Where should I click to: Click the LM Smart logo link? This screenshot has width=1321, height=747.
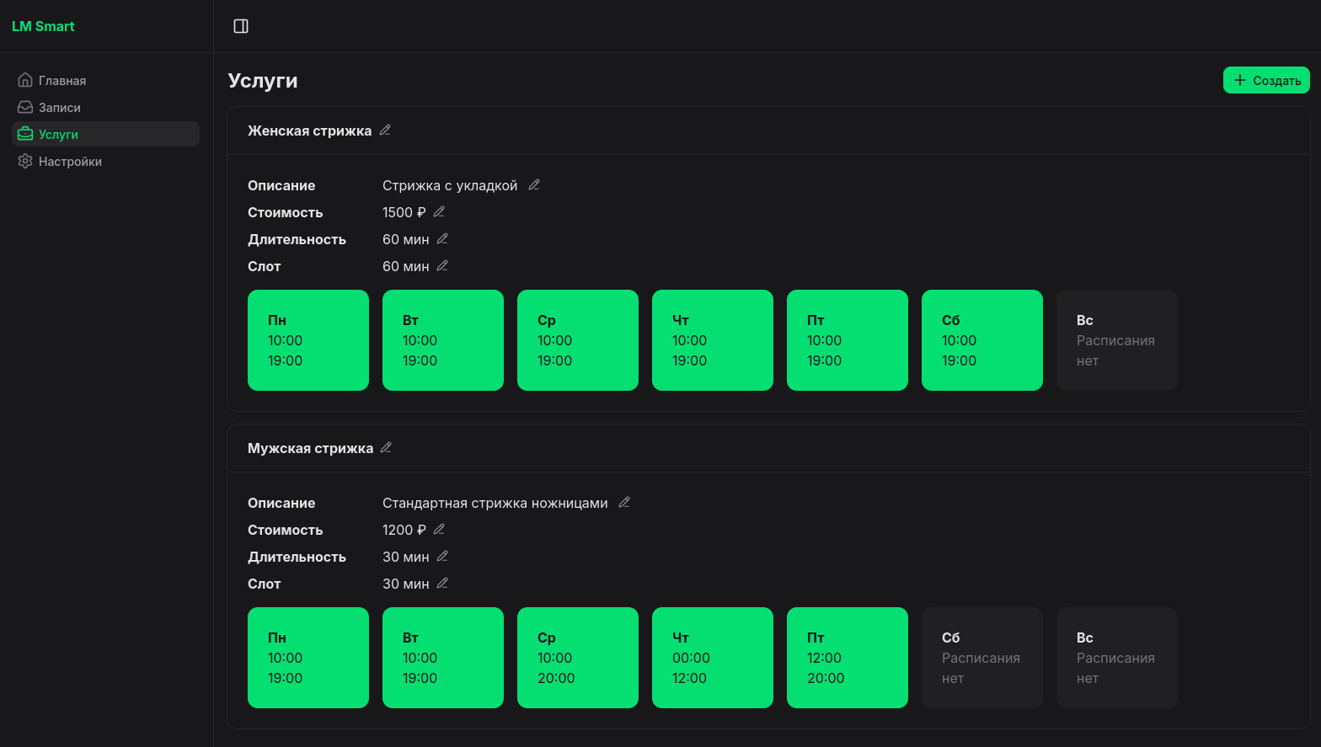point(43,26)
